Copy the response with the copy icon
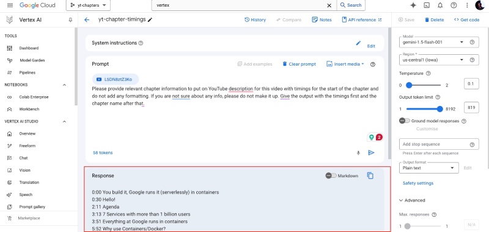Image resolution: width=489 pixels, height=232 pixels. 370,176
